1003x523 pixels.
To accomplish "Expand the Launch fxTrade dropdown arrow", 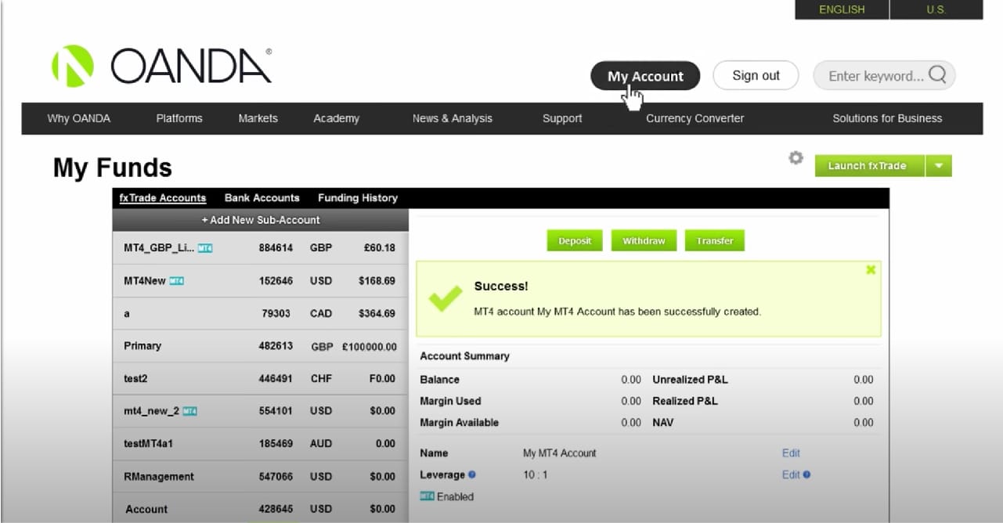I will pyautogui.click(x=939, y=166).
